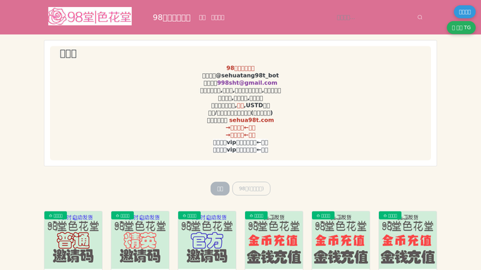Viewport: 481px width, 270px height.
Task: Open the first 金币充值 product thumbnail
Action: (274, 240)
